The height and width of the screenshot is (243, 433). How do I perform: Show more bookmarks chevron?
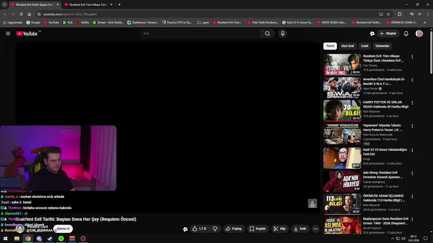point(425,23)
